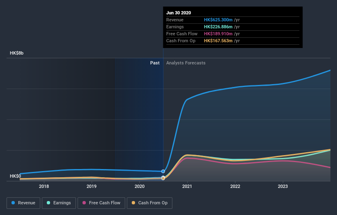Click the teal Earnings legend dot

(x=48, y=203)
